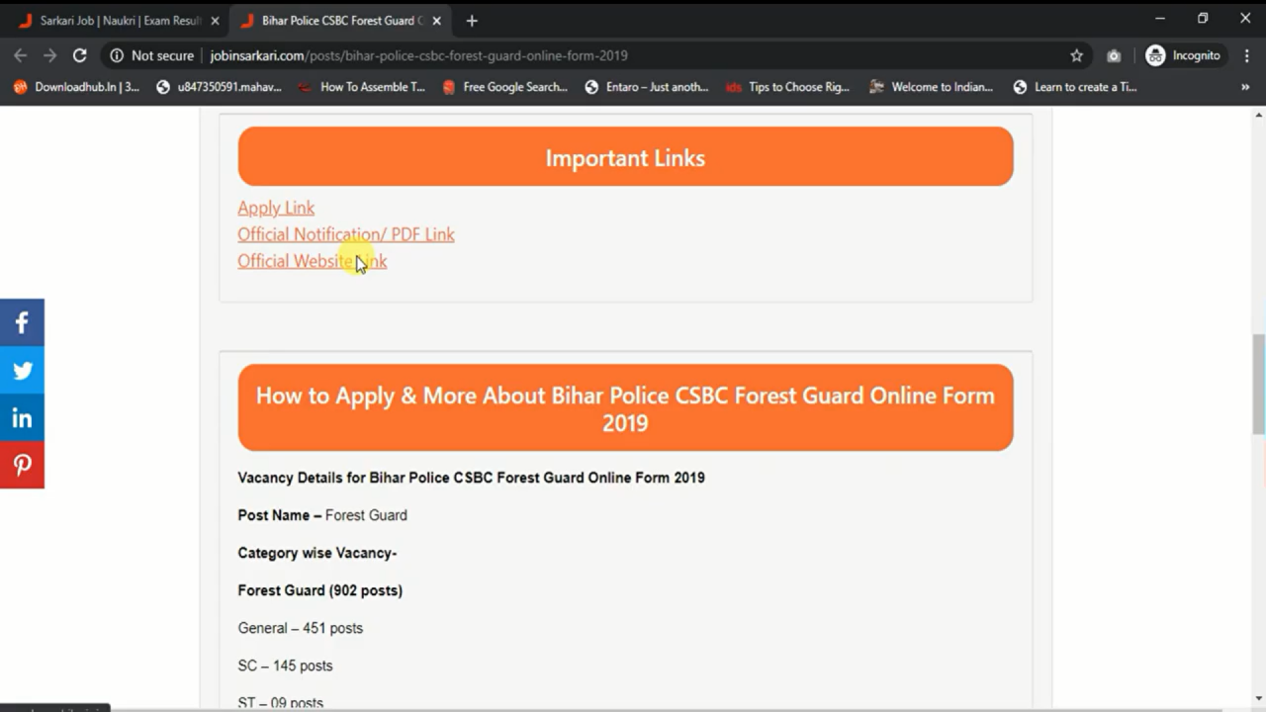Open the Apply Link
The height and width of the screenshot is (712, 1266).
pyautogui.click(x=276, y=208)
